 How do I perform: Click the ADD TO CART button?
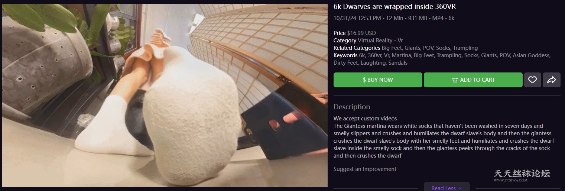pyautogui.click(x=473, y=80)
